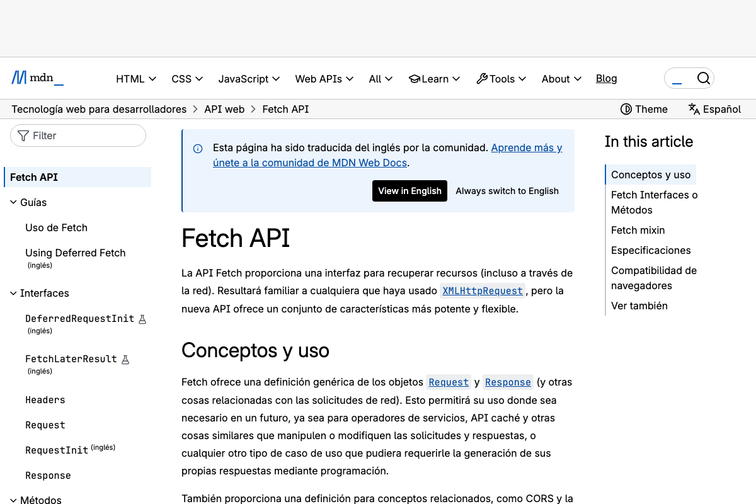Click experimental flask icon beside DeferredRequestInit
This screenshot has height=504, width=756.
point(142,319)
